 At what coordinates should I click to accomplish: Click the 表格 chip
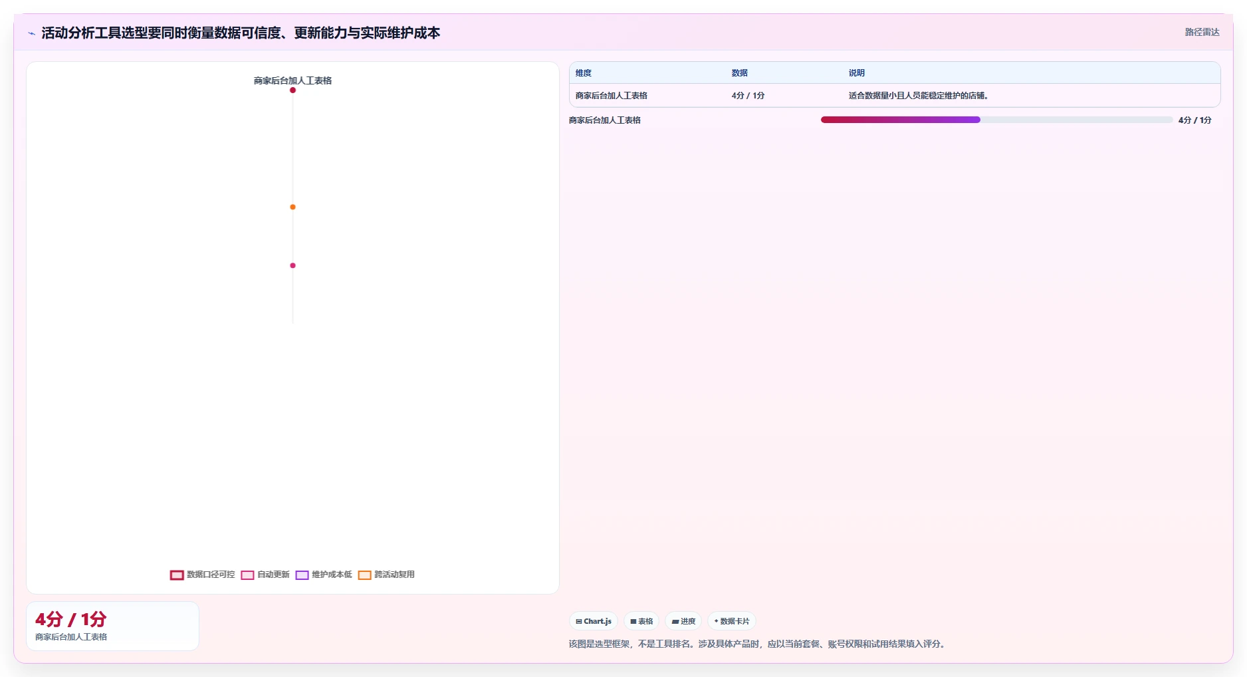pyautogui.click(x=641, y=621)
